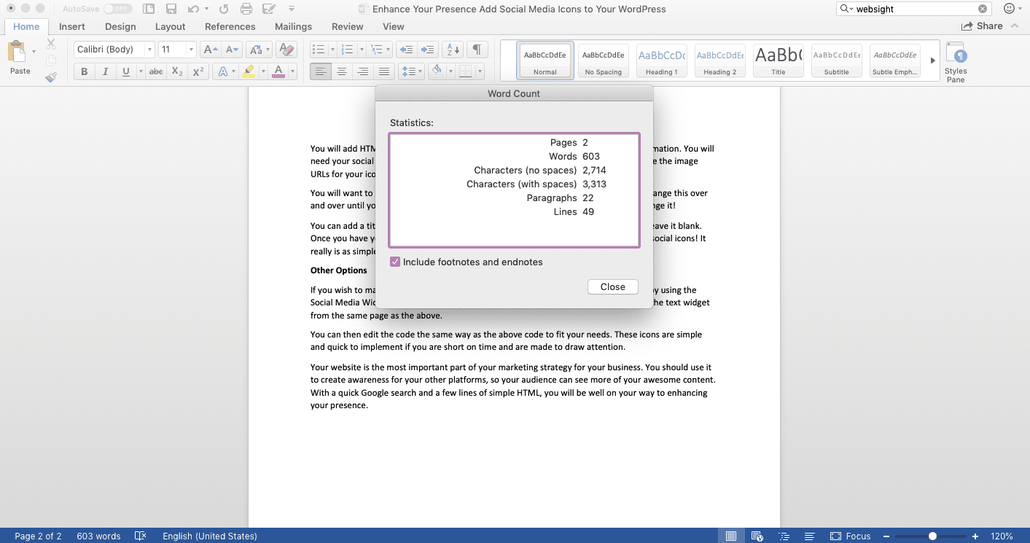Close the Word Count dialog
The width and height of the screenshot is (1030, 543).
point(613,286)
